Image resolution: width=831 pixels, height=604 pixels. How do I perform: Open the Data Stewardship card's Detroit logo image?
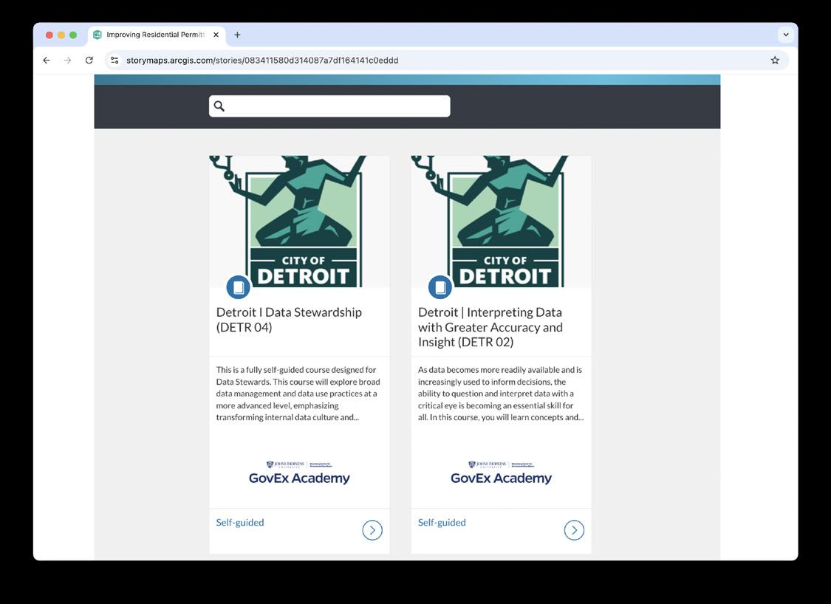click(x=299, y=222)
